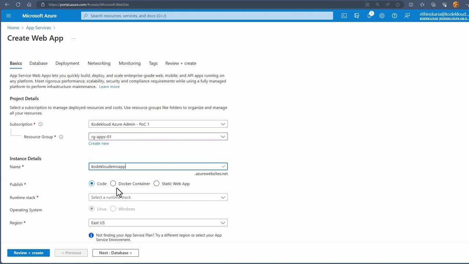The image size is (469, 264).
Task: Open the Azure portal hamburger menu
Action: pyautogui.click(x=9, y=16)
